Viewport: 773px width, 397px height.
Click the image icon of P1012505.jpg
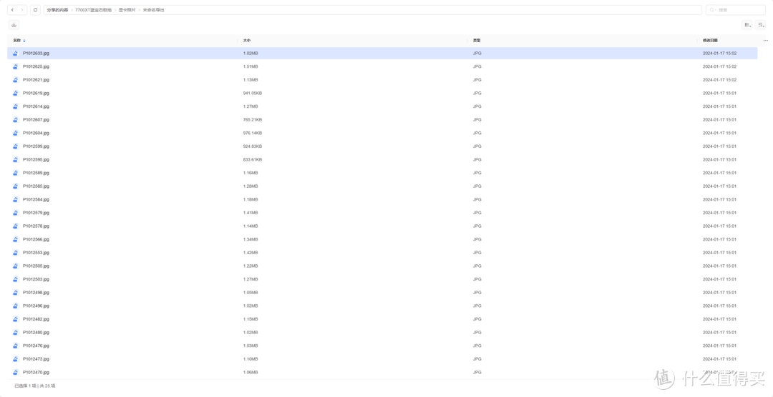pos(16,266)
